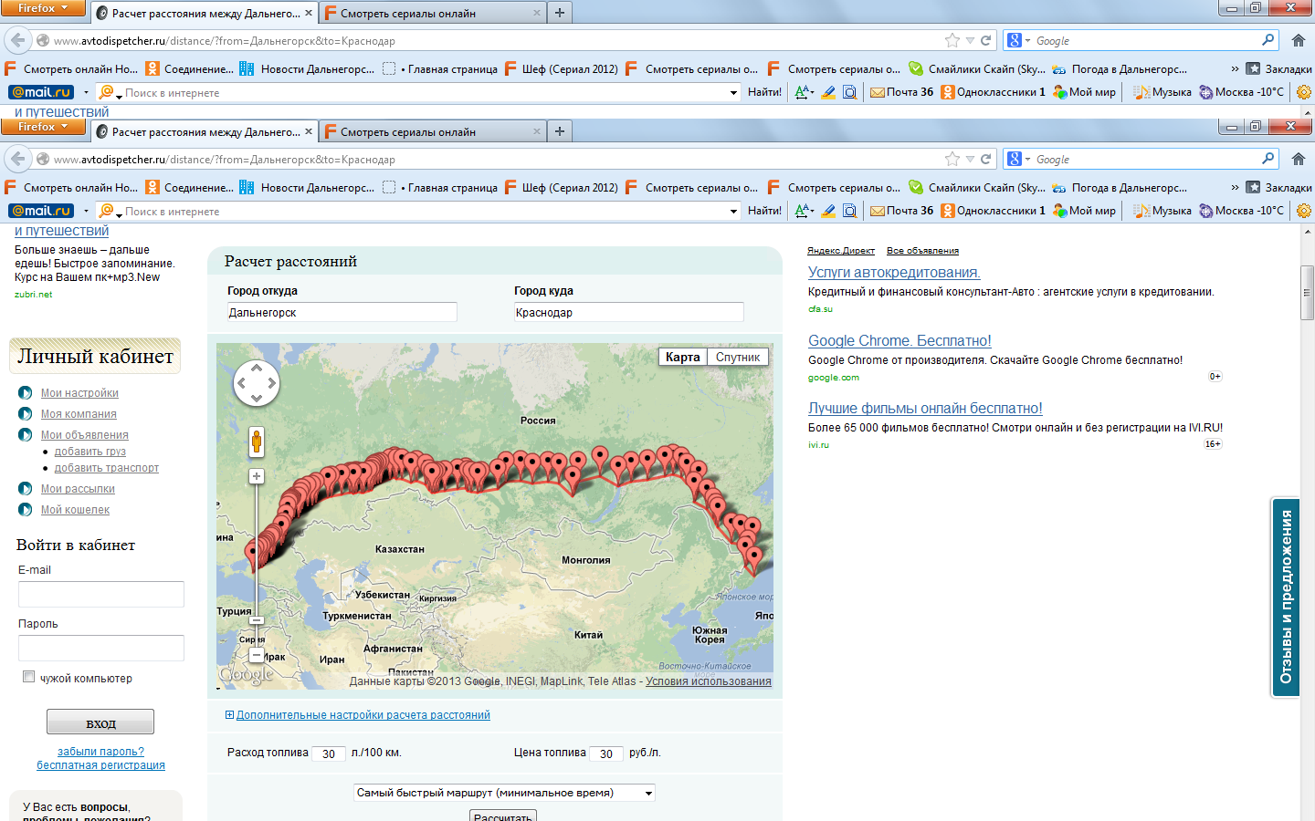This screenshot has width=1315, height=821.
Task: Open the "Отзывы и предложения" side tab
Action: (1286, 597)
